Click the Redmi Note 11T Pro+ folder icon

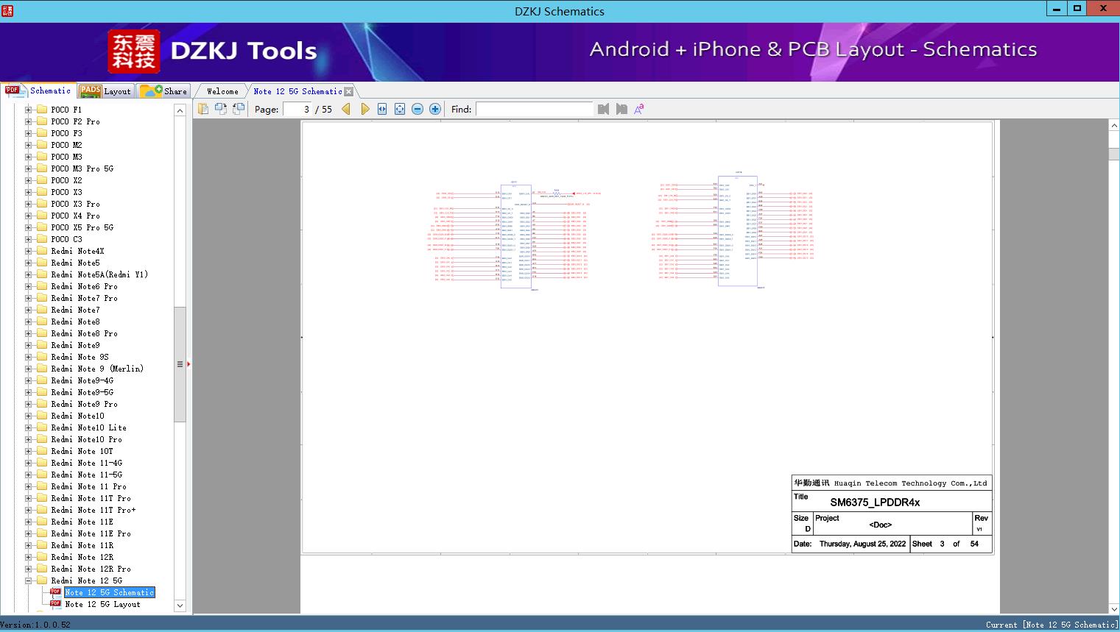tap(42, 510)
